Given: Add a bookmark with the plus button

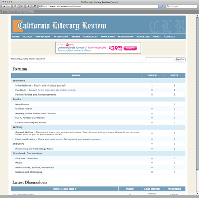Looking at the screenshot, I should pyautogui.click(x=28, y=6).
